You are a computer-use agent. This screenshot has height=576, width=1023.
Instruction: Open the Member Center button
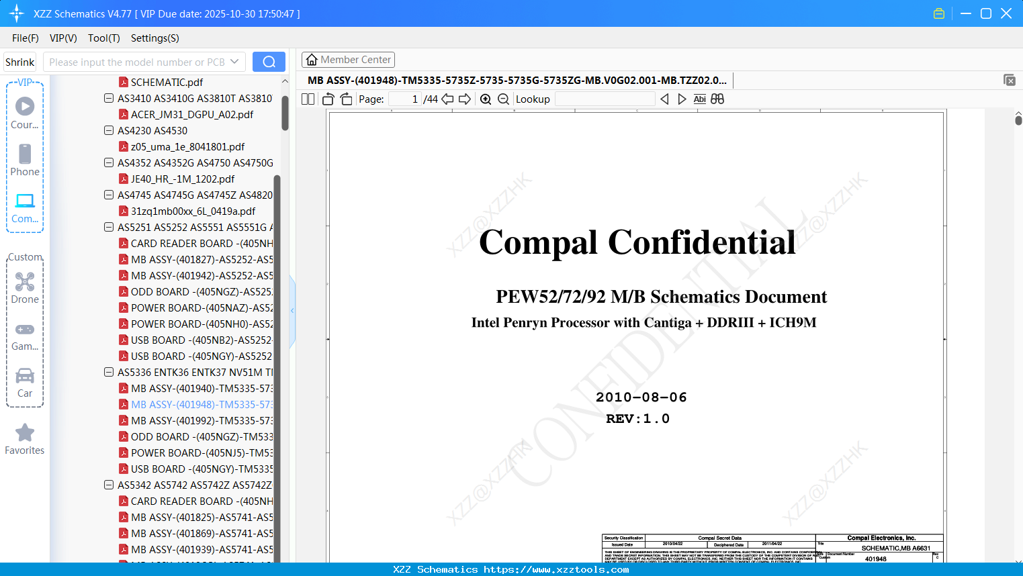[348, 60]
